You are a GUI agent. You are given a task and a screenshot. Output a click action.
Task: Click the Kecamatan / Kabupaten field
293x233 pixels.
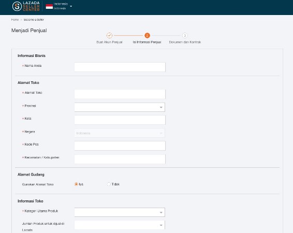pyautogui.click(x=120, y=159)
